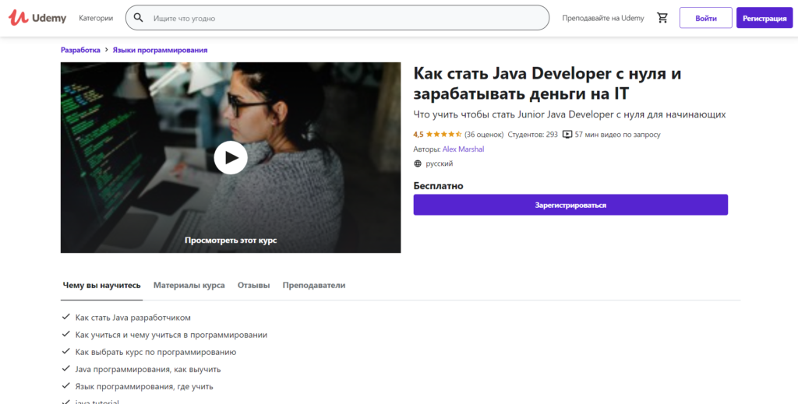
Task: Click the globe language icon
Action: point(418,163)
